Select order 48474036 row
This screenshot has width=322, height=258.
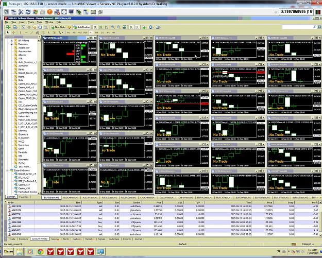click(162, 206)
